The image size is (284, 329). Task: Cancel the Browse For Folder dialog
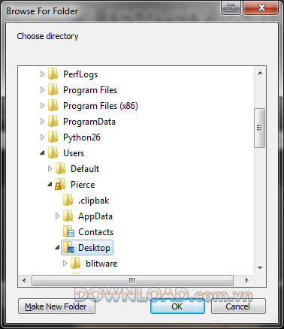238,306
